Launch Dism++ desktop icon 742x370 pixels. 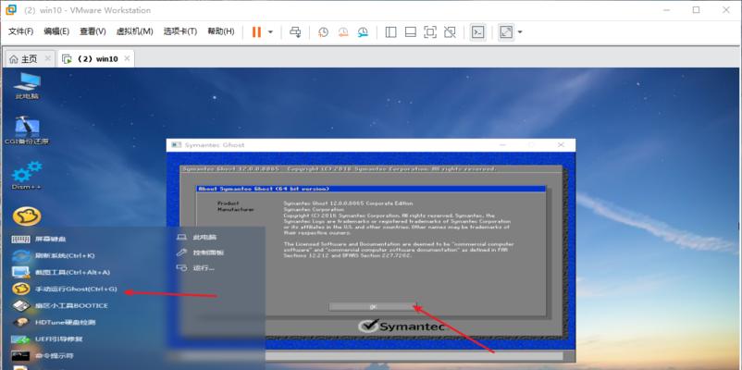pos(27,176)
